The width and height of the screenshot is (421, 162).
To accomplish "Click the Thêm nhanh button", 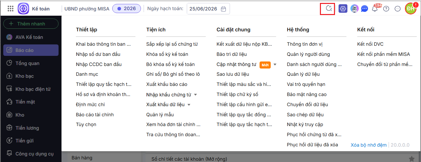I will point(31,24).
